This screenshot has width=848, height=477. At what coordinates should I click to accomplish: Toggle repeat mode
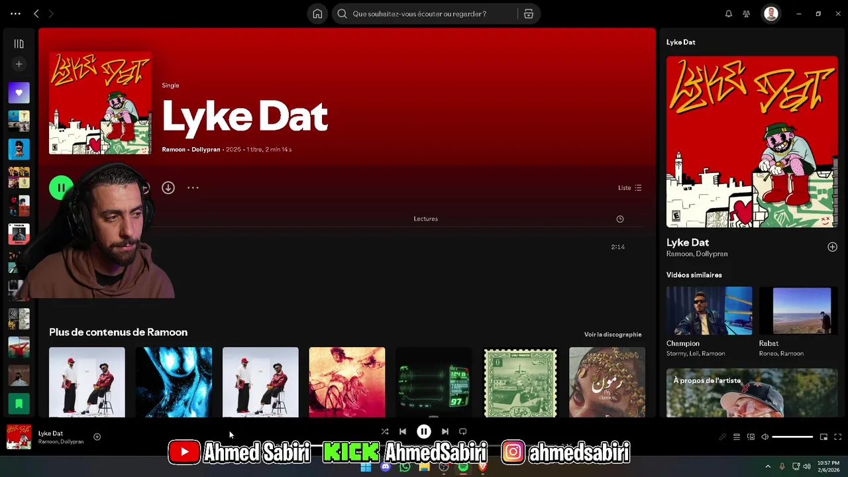463,431
